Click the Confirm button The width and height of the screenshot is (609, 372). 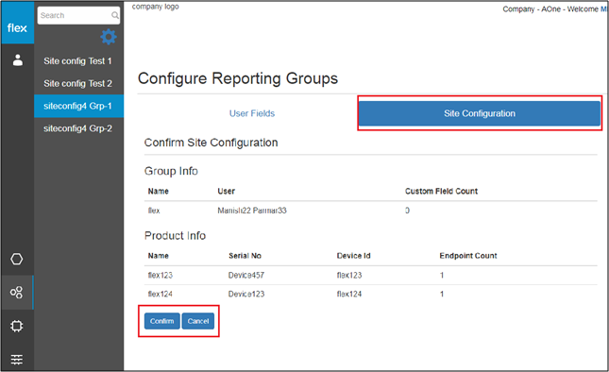click(162, 321)
